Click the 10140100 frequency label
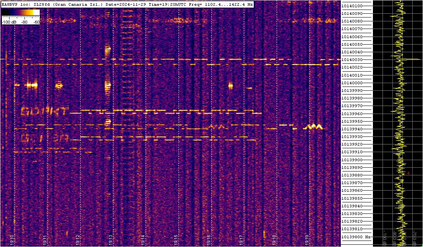The height and width of the screenshot is (247, 423). coord(352,6)
